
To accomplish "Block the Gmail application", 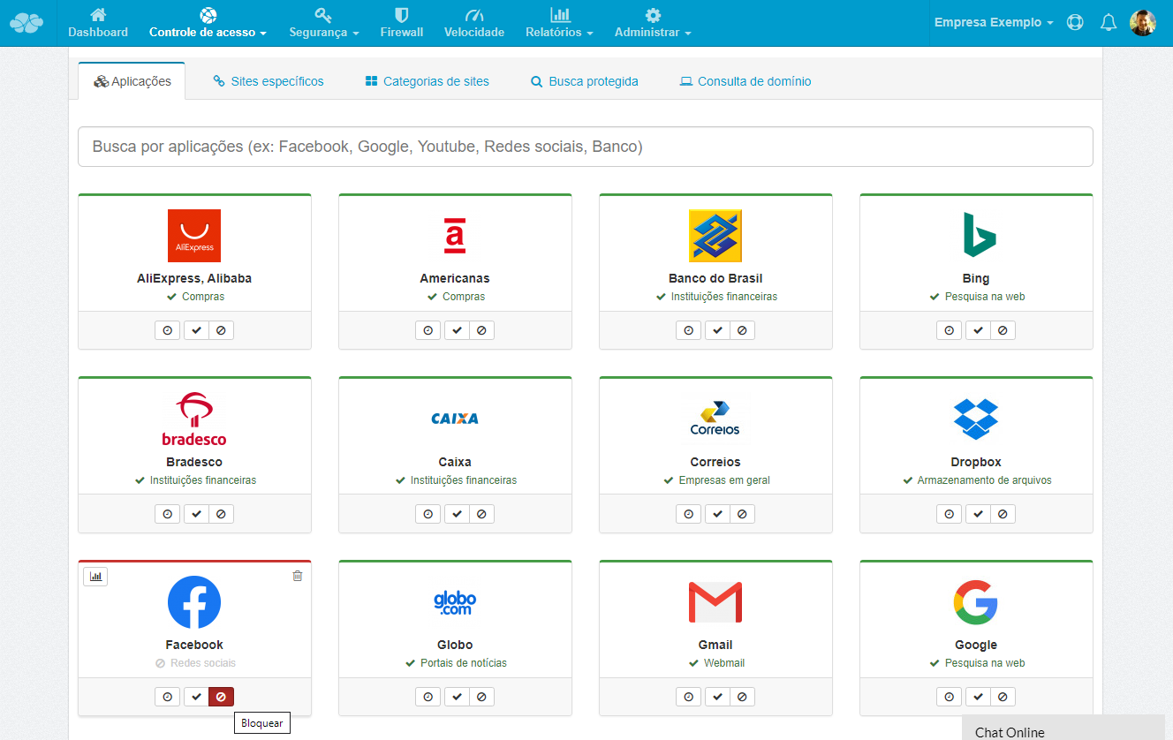I will [743, 697].
